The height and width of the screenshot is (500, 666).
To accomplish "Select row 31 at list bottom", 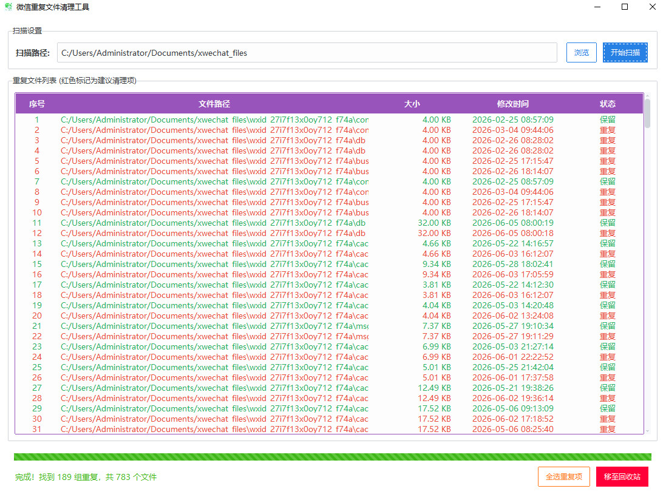I will [329, 429].
